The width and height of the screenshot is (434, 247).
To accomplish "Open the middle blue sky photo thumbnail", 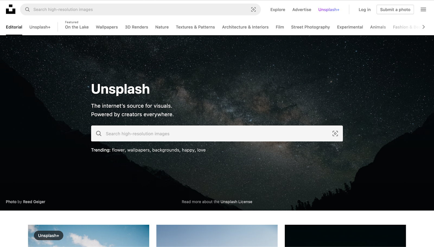I will click(217, 236).
